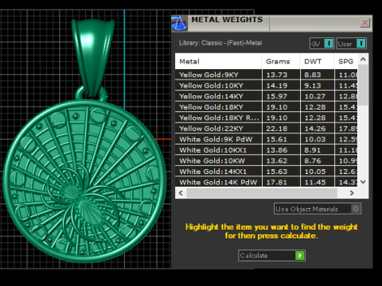Sort by the Grams column header
382x286 pixels.
point(281,61)
